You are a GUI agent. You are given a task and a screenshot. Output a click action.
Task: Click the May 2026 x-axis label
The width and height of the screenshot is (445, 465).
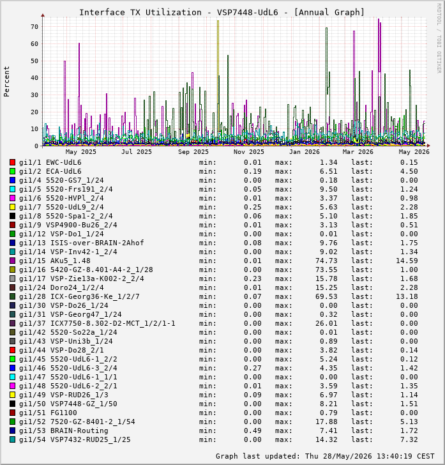414,152
